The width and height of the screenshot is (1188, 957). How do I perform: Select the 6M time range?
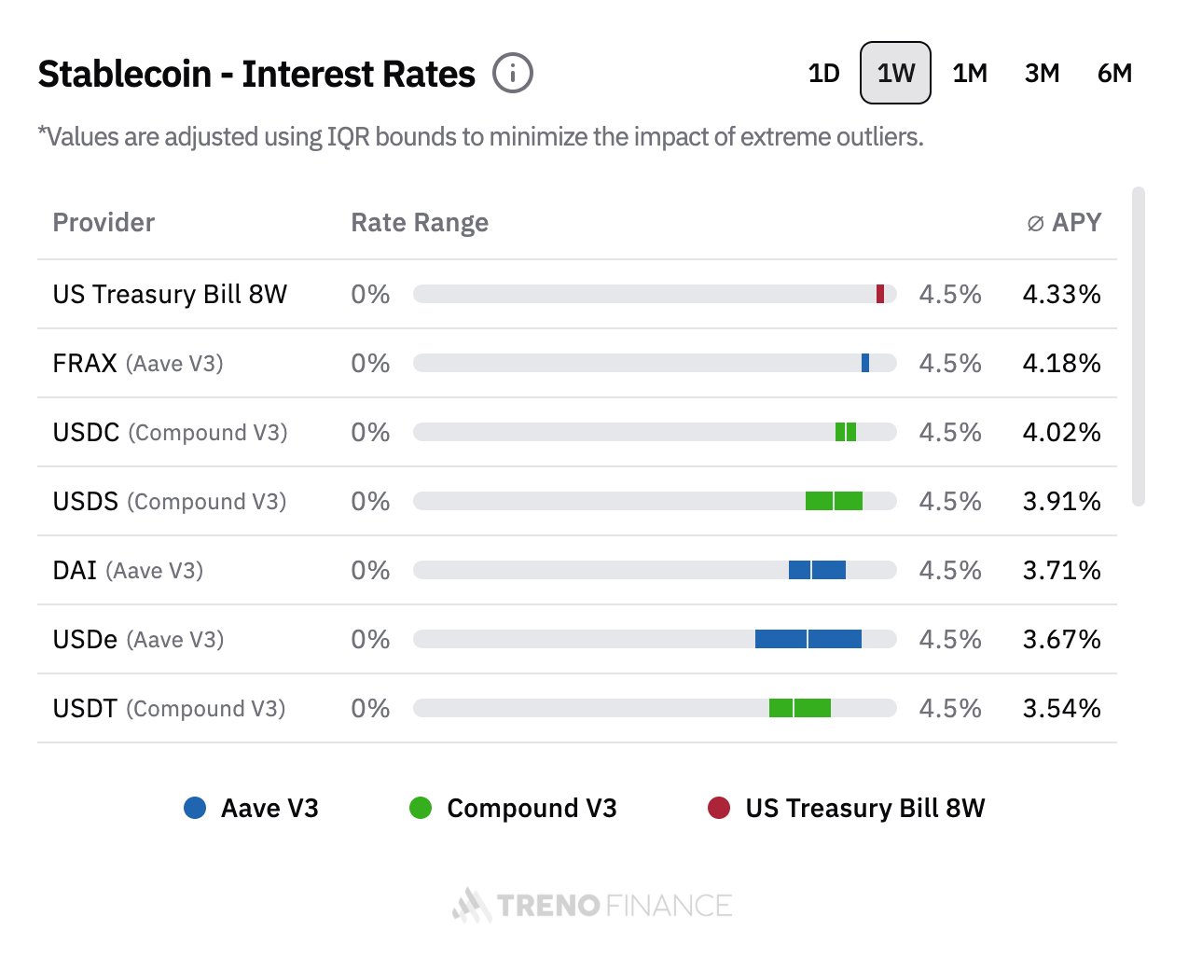tap(1114, 73)
